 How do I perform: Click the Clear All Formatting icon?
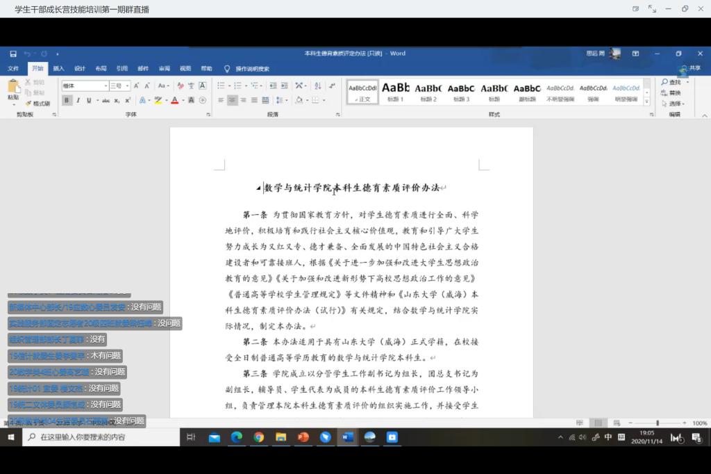[x=181, y=85]
